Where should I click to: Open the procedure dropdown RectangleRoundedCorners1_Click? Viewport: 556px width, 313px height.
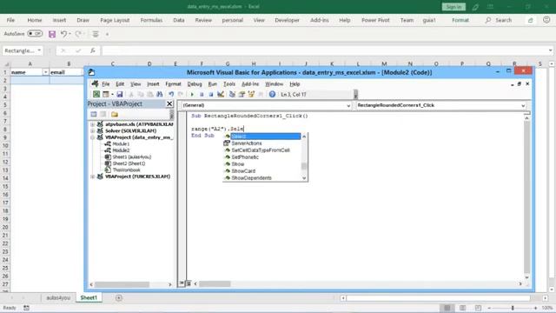[523, 105]
